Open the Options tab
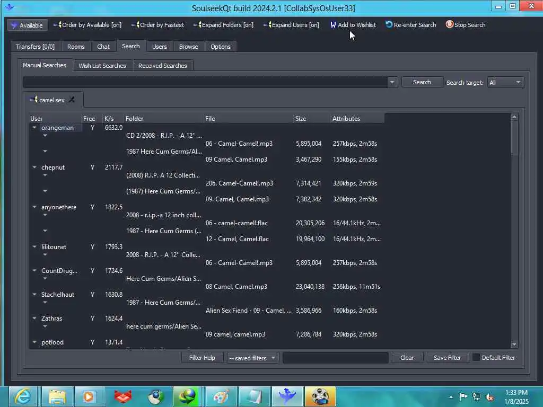 pos(220,47)
